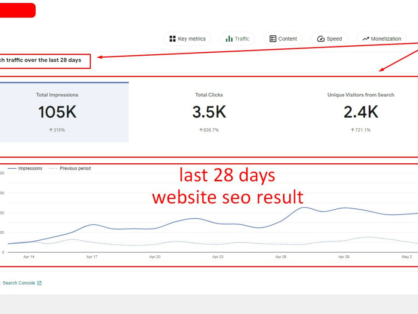Click the Content list icon

tap(273, 39)
